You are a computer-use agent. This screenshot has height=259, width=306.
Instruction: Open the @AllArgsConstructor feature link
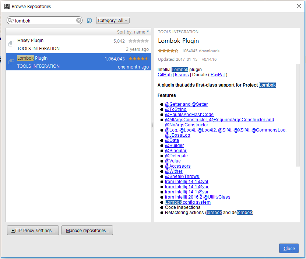[x=219, y=120]
